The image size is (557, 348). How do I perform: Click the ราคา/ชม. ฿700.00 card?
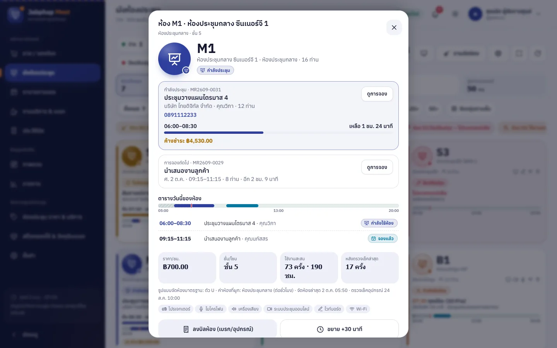[187, 268]
